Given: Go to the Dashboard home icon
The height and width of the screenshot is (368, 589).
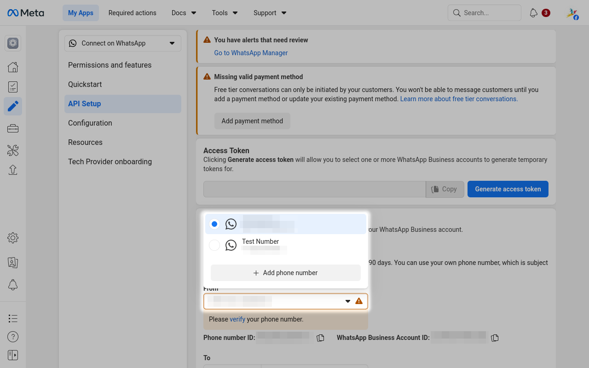Looking at the screenshot, I should point(13,67).
